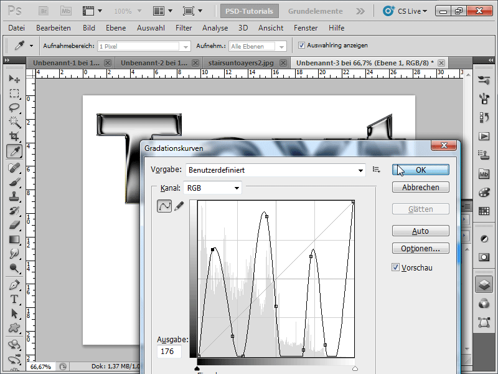Open the Swatches grid panel icon

pyautogui.click(x=484, y=211)
